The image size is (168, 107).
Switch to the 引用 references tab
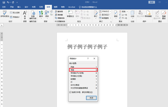41,7
